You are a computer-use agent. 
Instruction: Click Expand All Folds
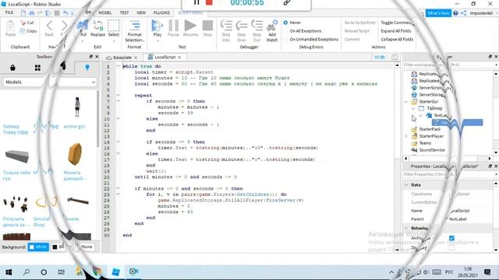(x=396, y=31)
